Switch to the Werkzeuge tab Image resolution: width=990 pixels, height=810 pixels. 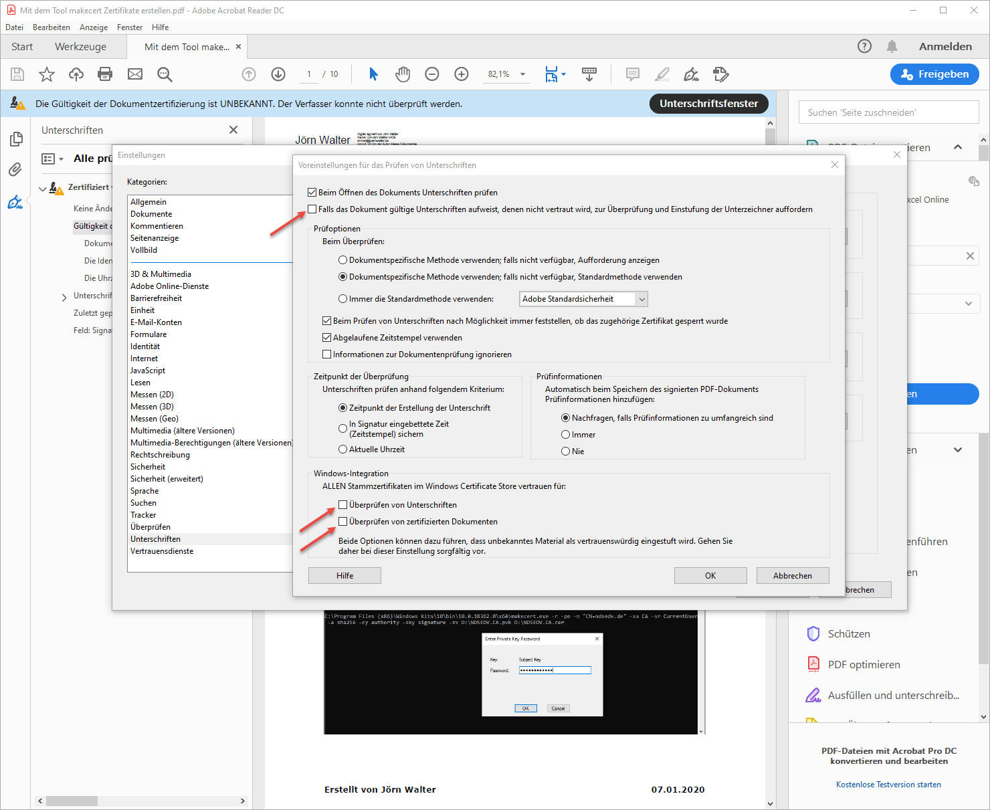coord(80,47)
